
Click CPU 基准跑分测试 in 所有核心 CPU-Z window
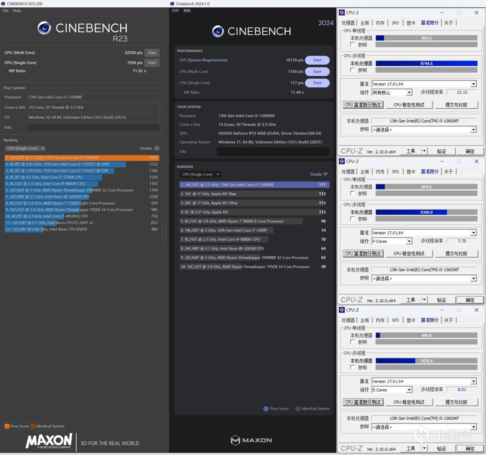(x=363, y=105)
